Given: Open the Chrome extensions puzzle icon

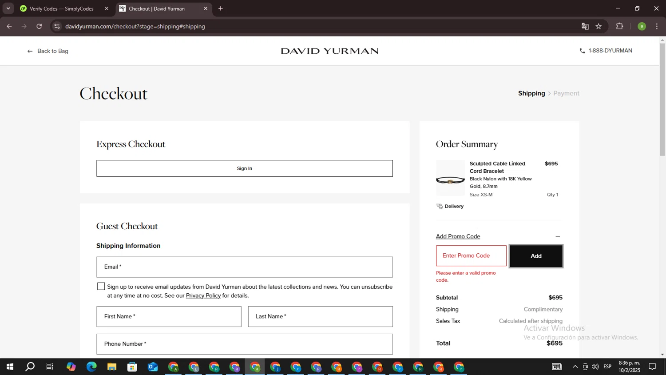Looking at the screenshot, I should coord(620,26).
